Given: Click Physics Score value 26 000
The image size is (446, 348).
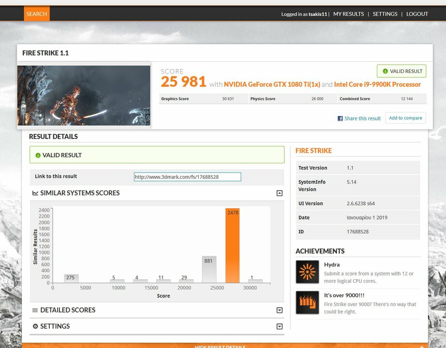Looking at the screenshot, I should [317, 99].
